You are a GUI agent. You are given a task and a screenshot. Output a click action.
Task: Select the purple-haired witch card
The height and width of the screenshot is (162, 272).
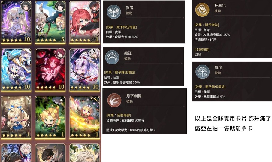pyautogui.click(x=16, y=70)
